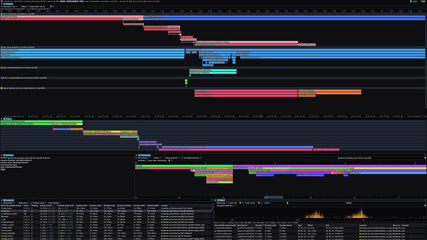Collapse the Timeline panel arrow
This screenshot has width=427, height=240.
(x=1, y=4)
